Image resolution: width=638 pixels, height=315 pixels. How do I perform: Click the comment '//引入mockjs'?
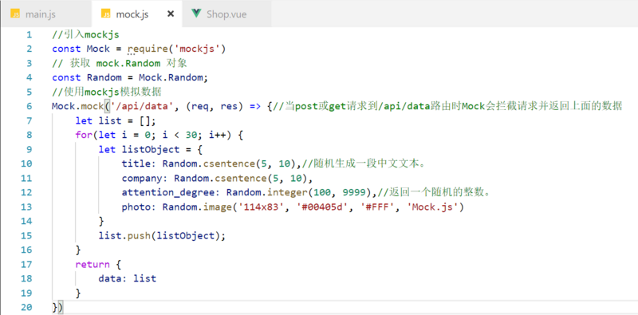tap(85, 34)
